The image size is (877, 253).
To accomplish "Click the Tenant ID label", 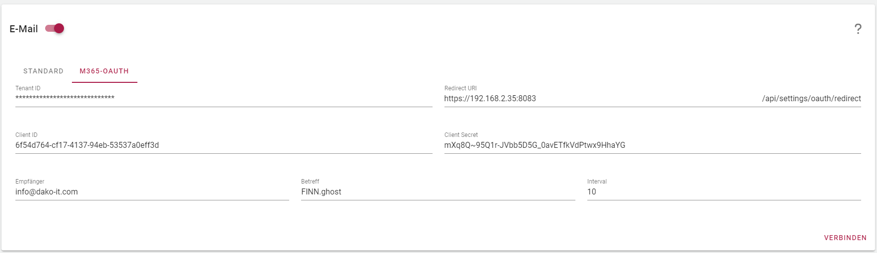I will 28,88.
